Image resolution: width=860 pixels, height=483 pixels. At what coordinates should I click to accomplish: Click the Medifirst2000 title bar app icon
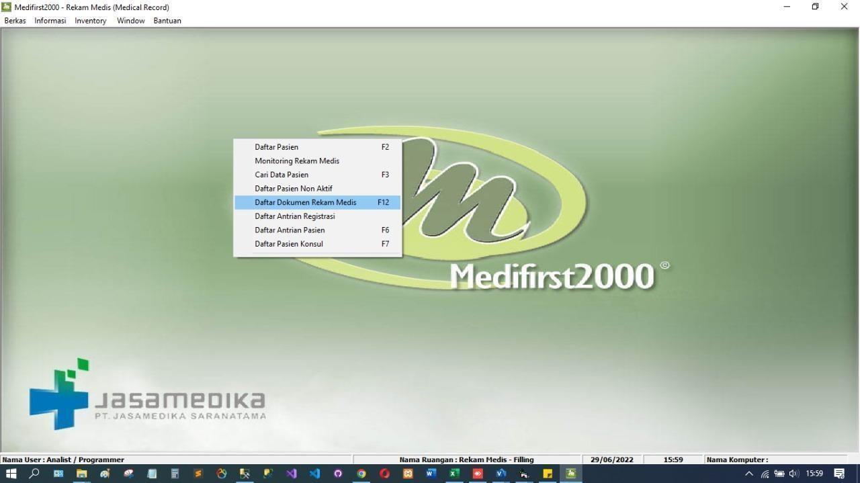point(7,7)
